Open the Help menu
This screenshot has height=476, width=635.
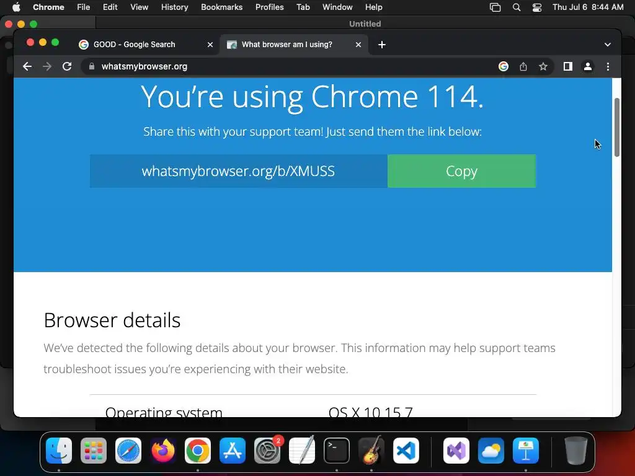click(x=373, y=7)
